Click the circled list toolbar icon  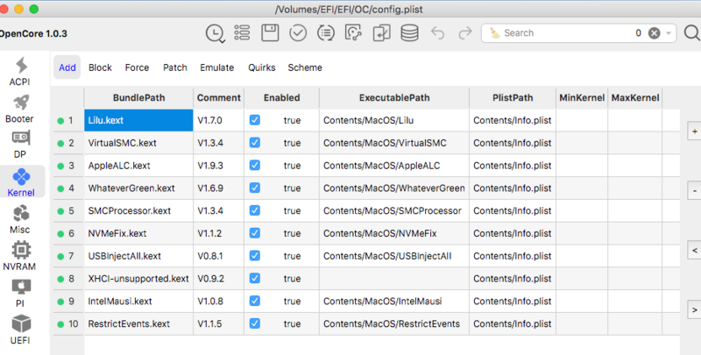[326, 33]
